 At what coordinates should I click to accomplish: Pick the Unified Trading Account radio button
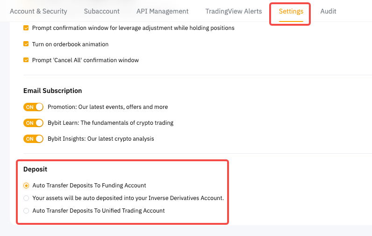26,211
